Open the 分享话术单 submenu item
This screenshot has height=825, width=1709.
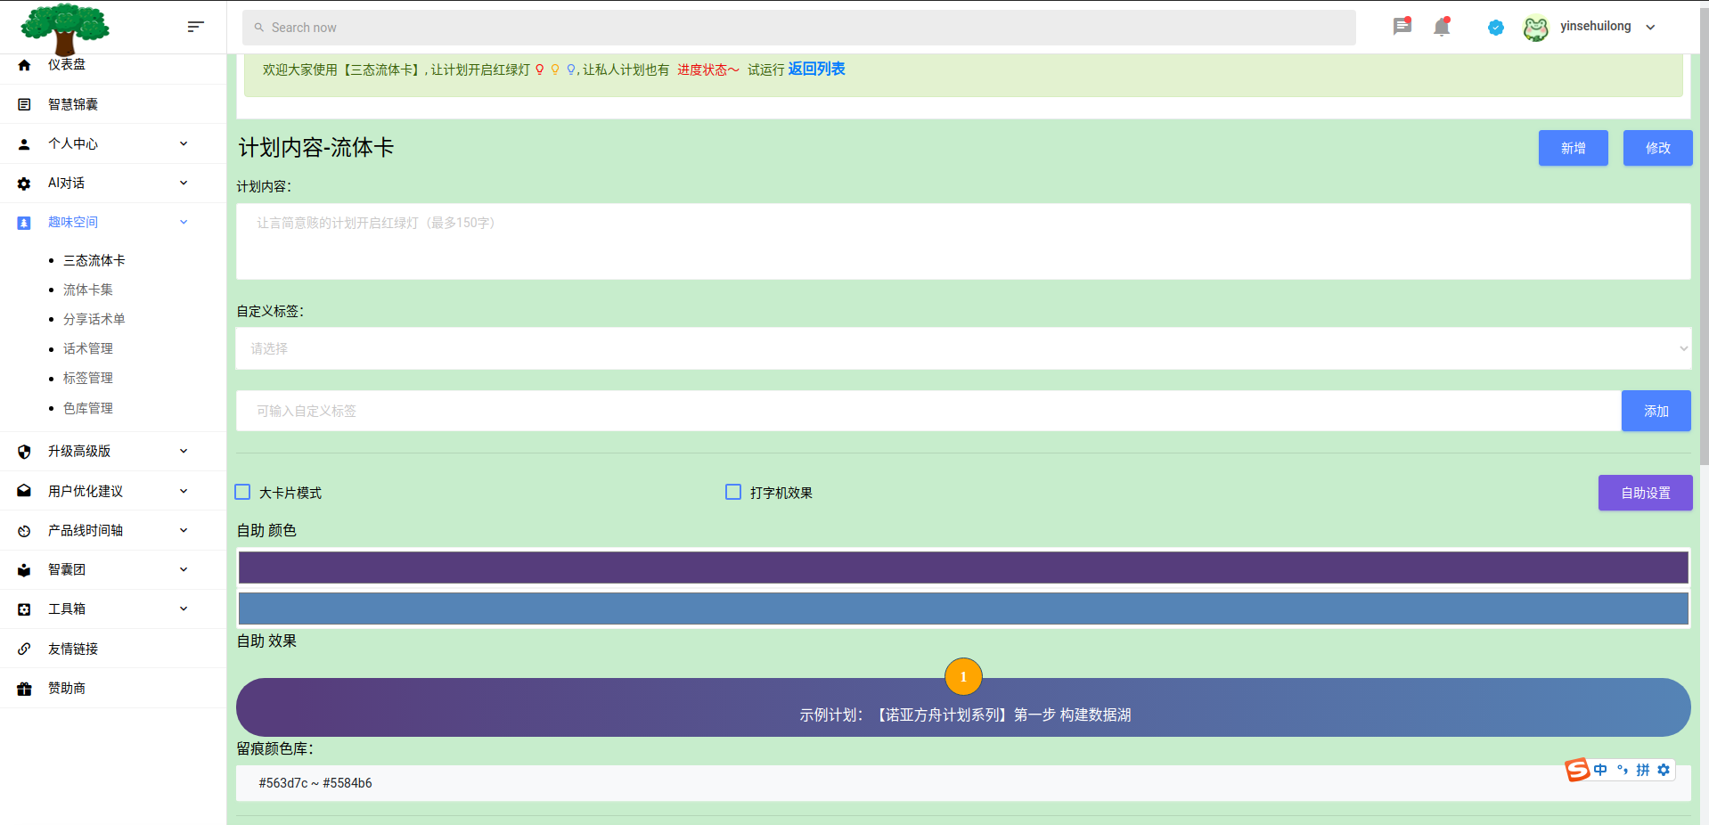94,319
